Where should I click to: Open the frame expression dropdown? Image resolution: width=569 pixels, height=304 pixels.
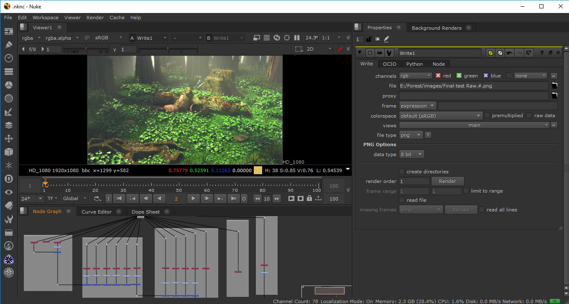418,106
